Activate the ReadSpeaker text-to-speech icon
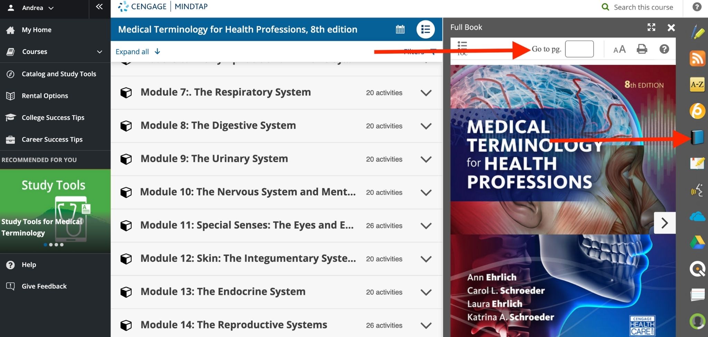This screenshot has width=708, height=337. tap(698, 190)
